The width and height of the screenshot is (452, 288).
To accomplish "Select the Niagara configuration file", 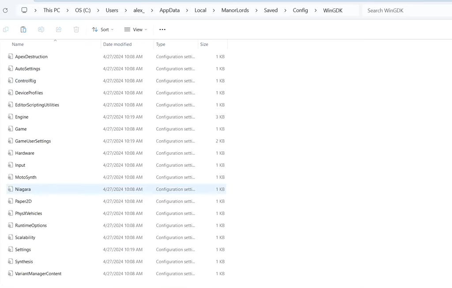I will (24, 189).
